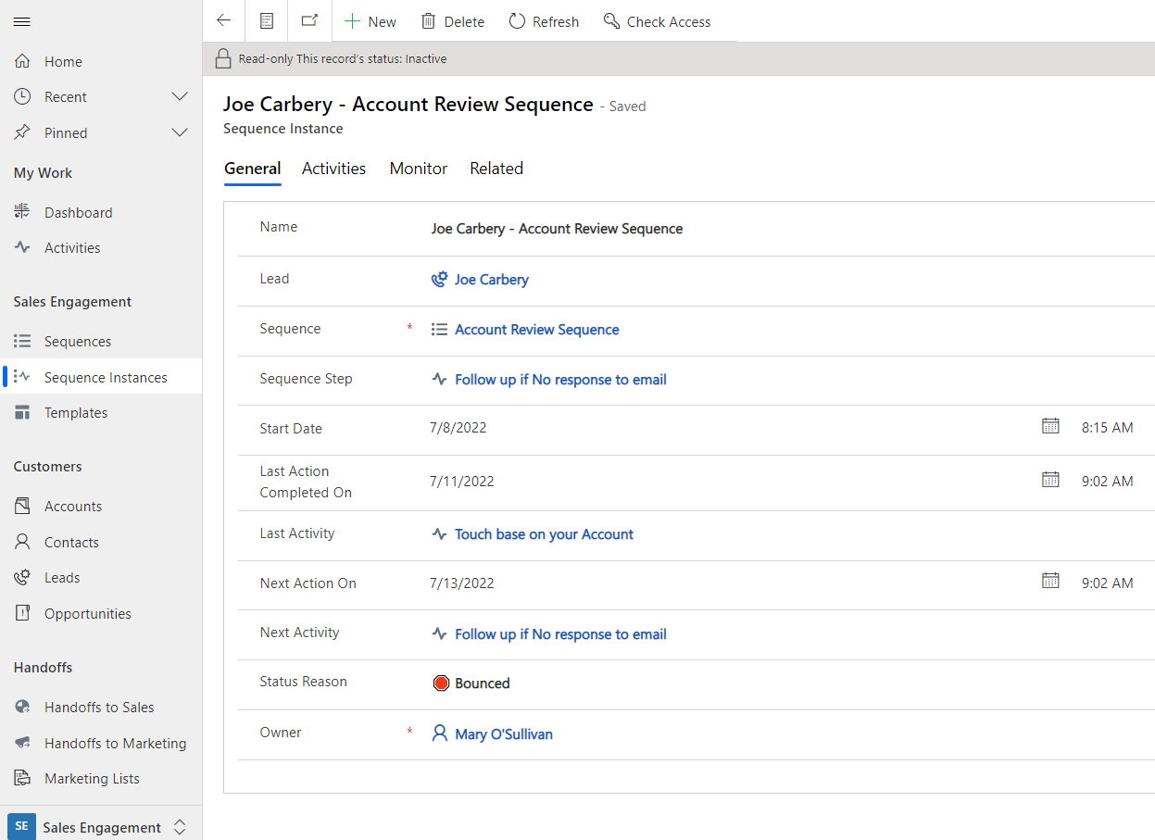Click the Bounced status reason
The height and width of the screenshot is (840, 1155).
(x=482, y=683)
